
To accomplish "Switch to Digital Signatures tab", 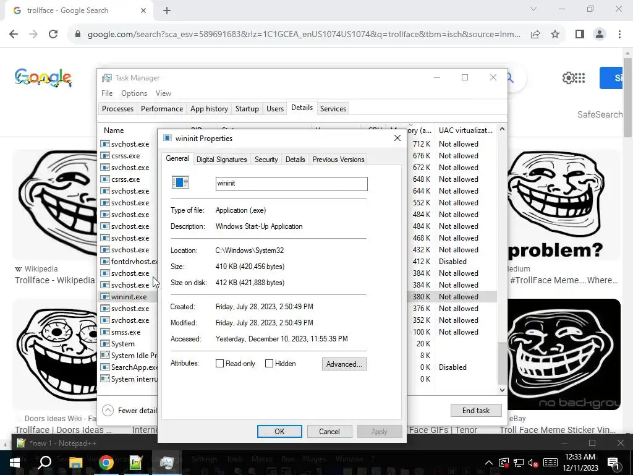I will coord(222,160).
